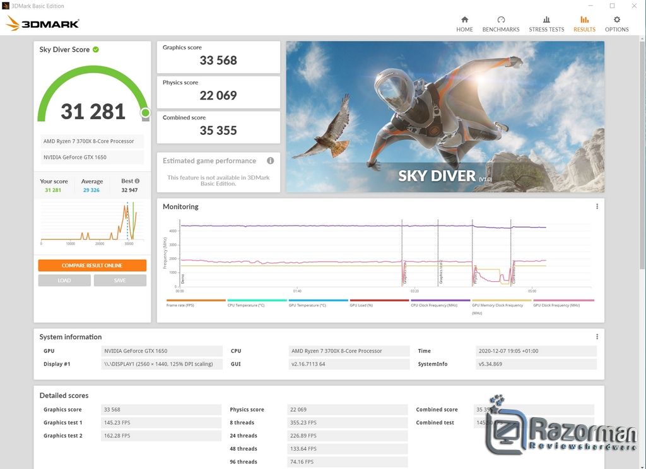Click the 3DMark title bar app icon
This screenshot has height=469, width=646.
pyautogui.click(x=5, y=6)
